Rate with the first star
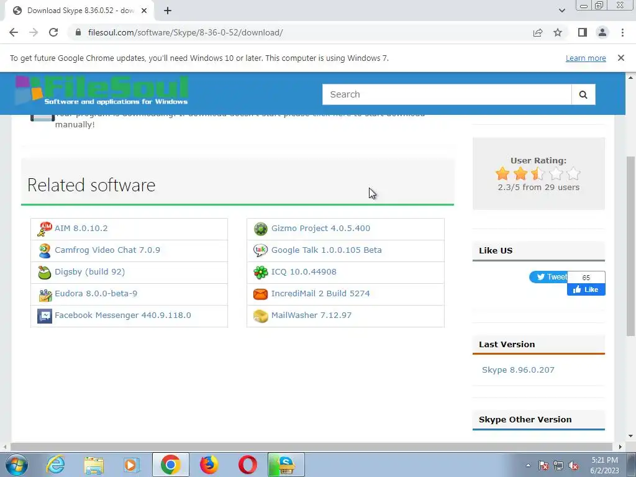The image size is (636, 477). tap(502, 174)
